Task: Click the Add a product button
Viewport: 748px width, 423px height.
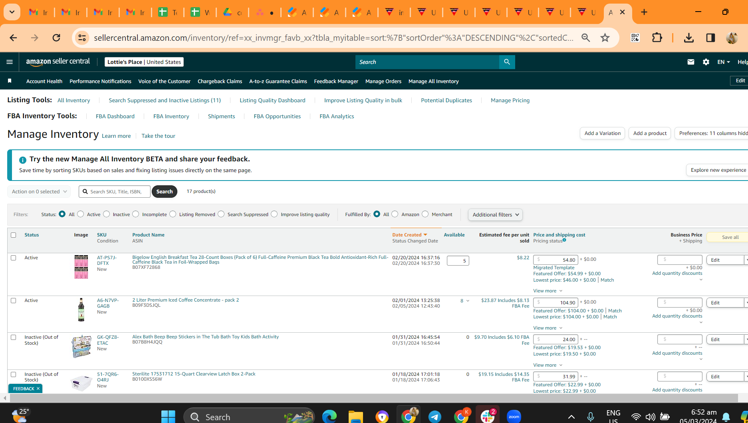Action: pos(650,133)
